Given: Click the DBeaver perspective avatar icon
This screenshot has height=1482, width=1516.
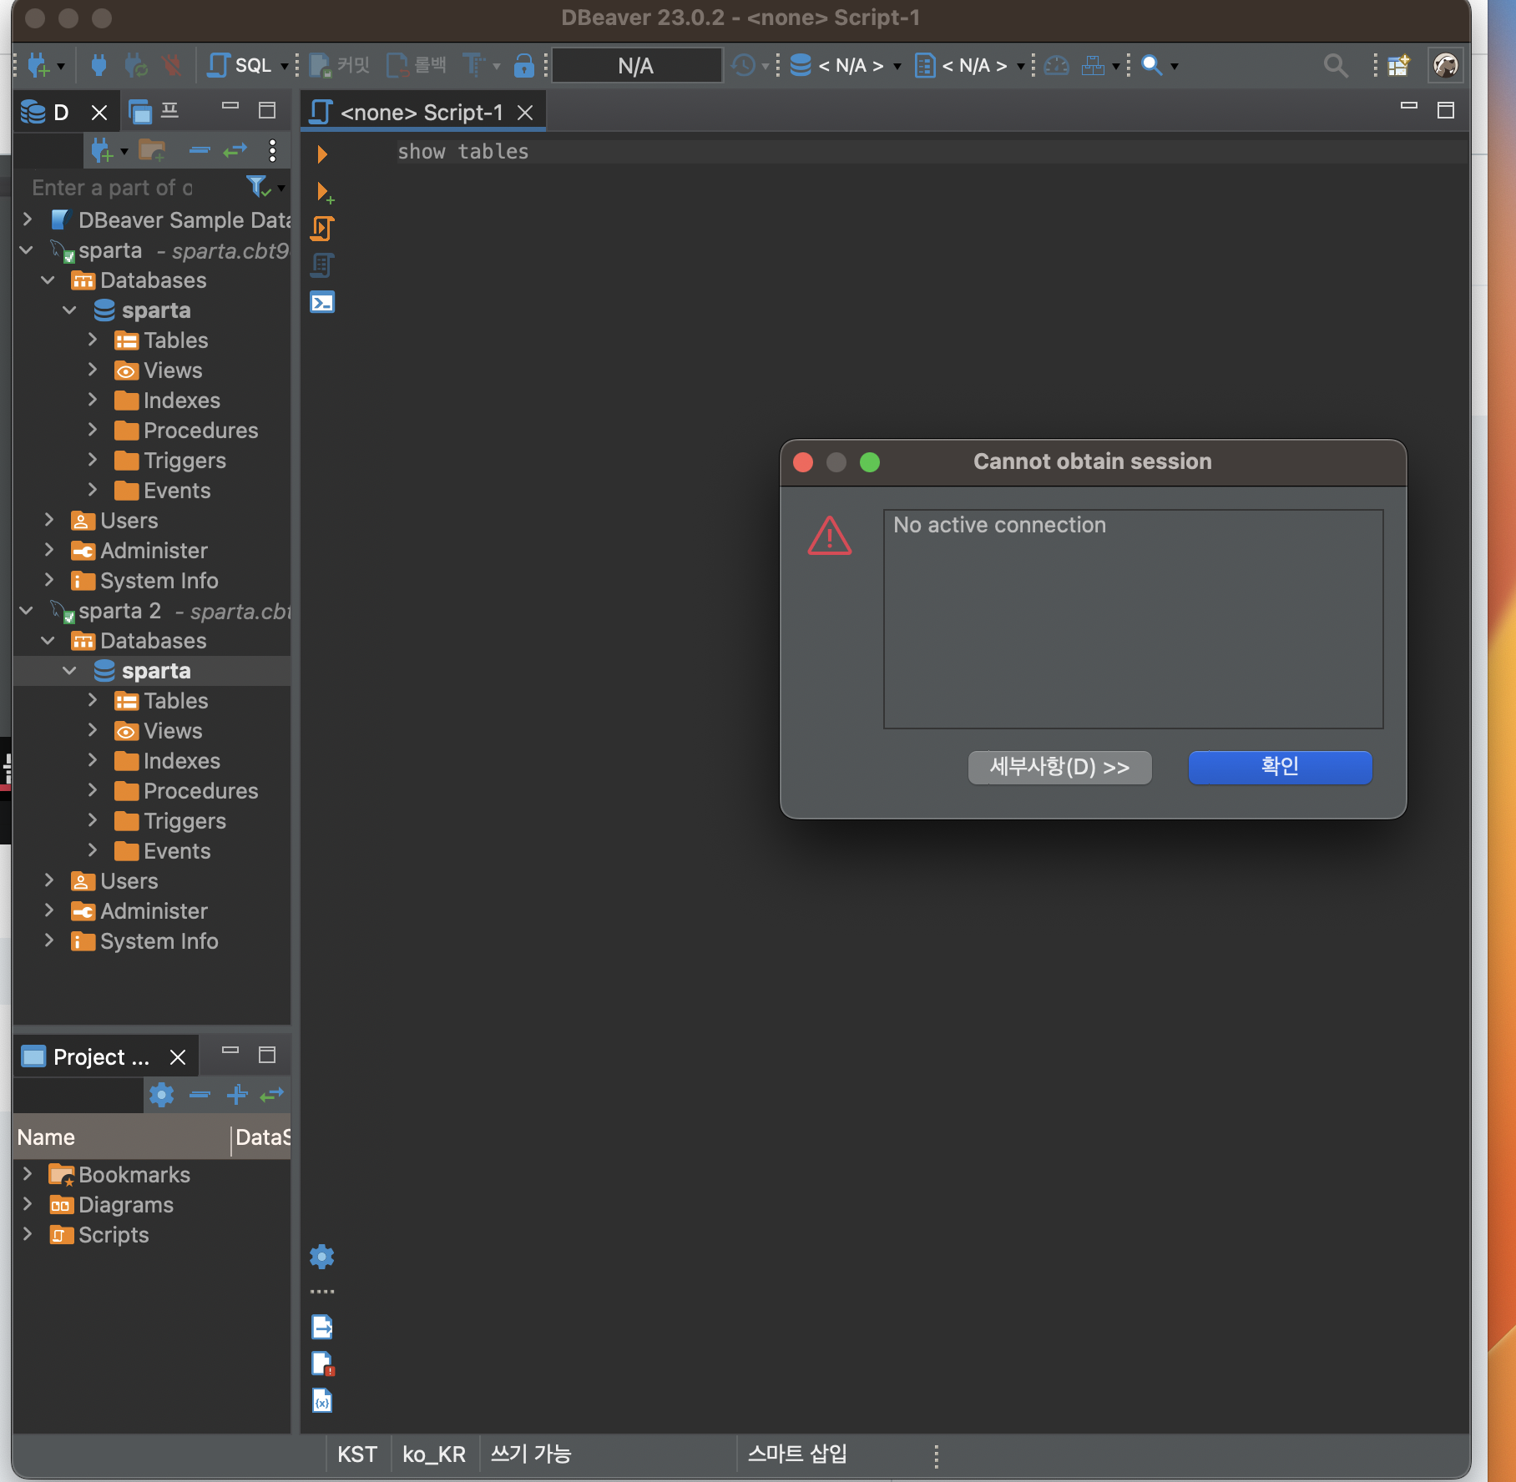Looking at the screenshot, I should (1446, 65).
